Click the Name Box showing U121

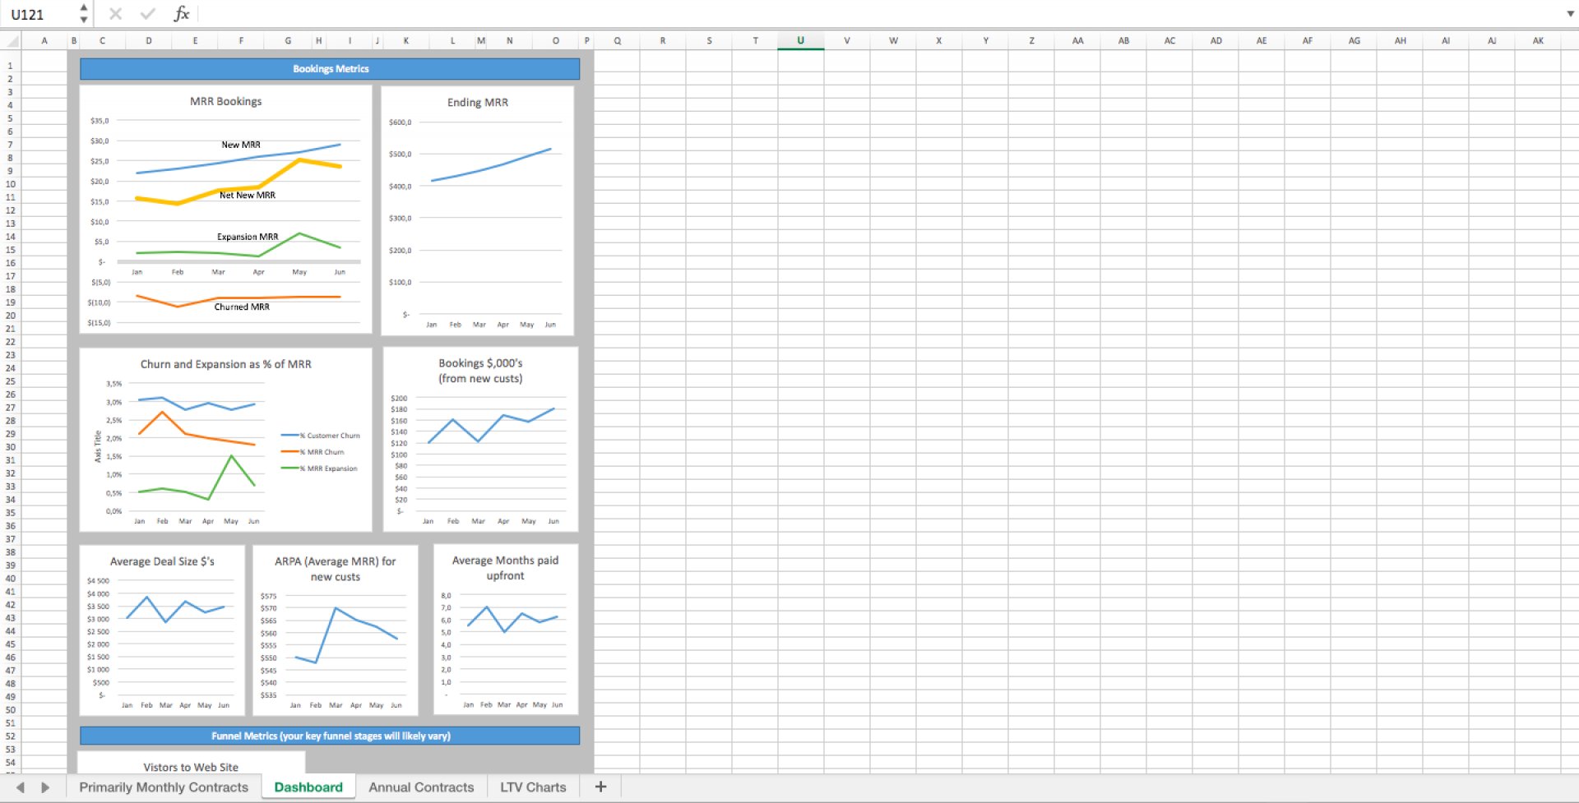pos(38,14)
